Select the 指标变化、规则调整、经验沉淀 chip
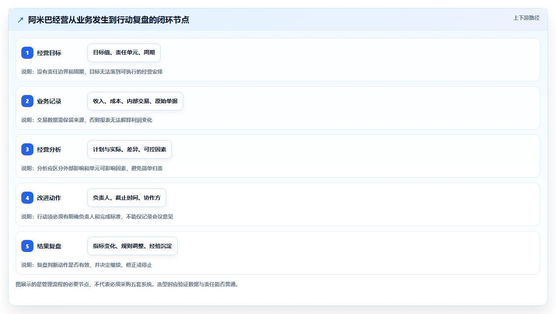 tap(132, 246)
